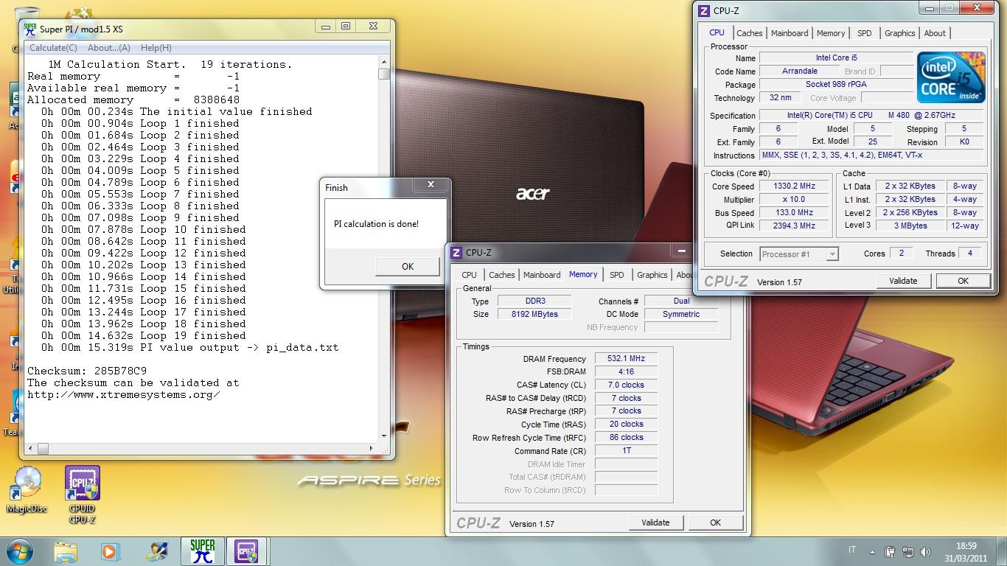Switch to Super PI taskbar button
This screenshot has width=1007, height=566.
point(202,551)
